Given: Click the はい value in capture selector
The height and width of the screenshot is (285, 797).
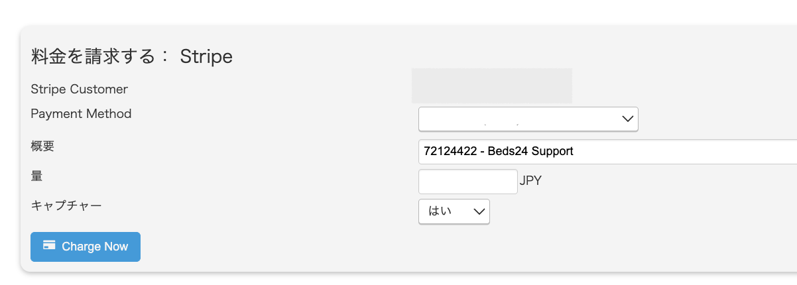Looking at the screenshot, I should (440, 211).
